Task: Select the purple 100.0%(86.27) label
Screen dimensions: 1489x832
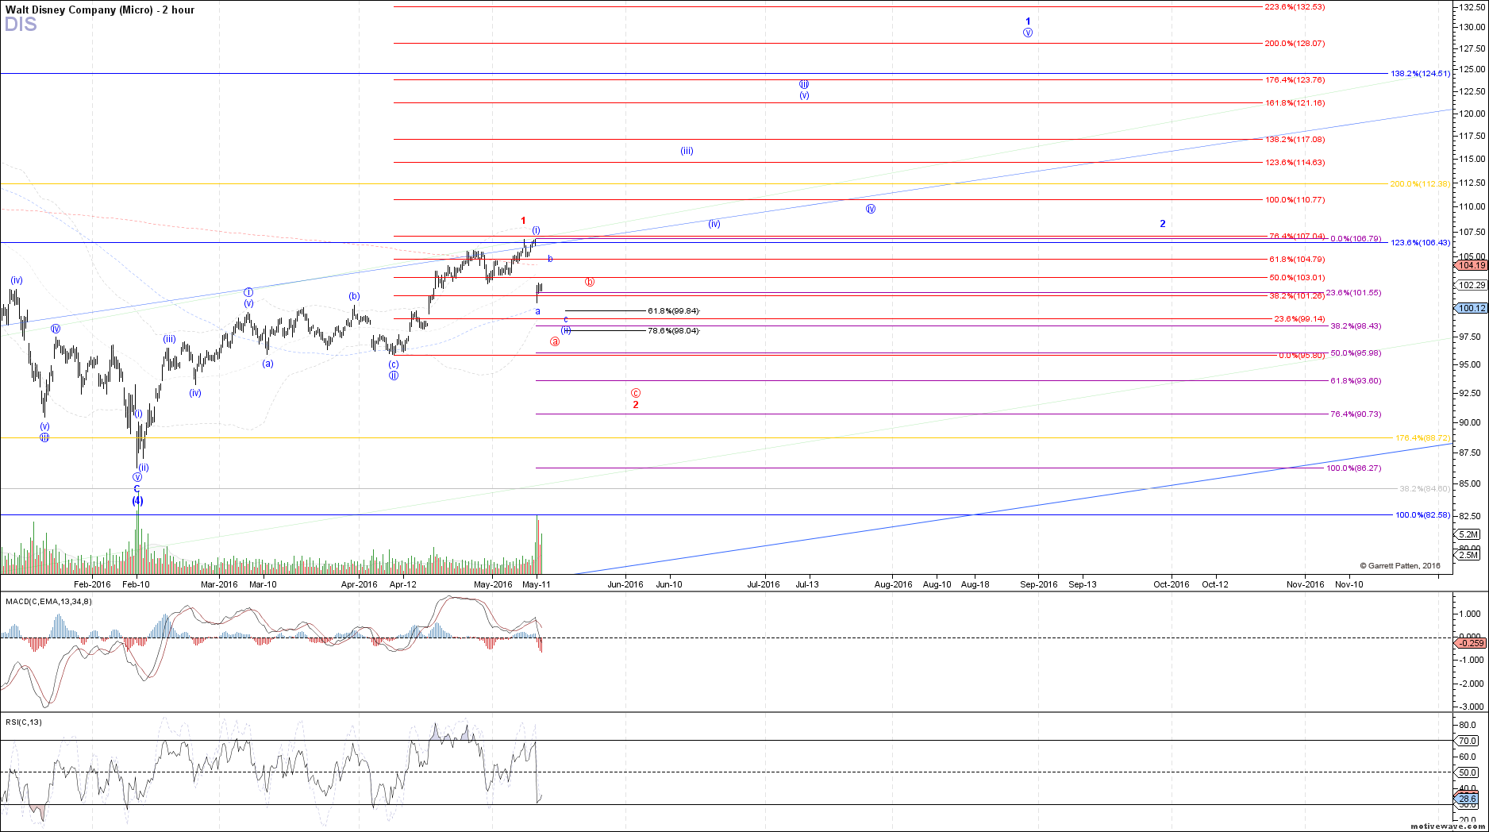Action: 1353,468
